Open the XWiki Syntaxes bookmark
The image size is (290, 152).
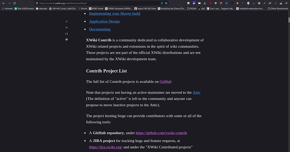pyautogui.click(x=119, y=8)
